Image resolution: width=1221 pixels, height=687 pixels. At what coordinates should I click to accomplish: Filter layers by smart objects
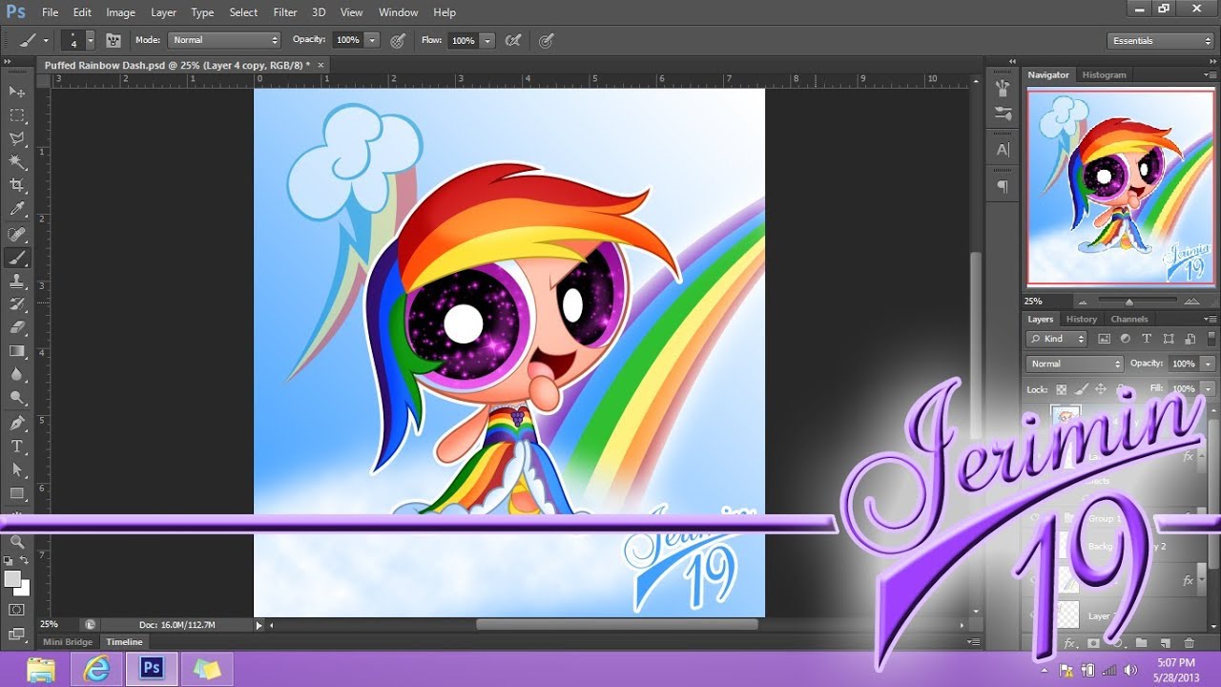(1189, 339)
